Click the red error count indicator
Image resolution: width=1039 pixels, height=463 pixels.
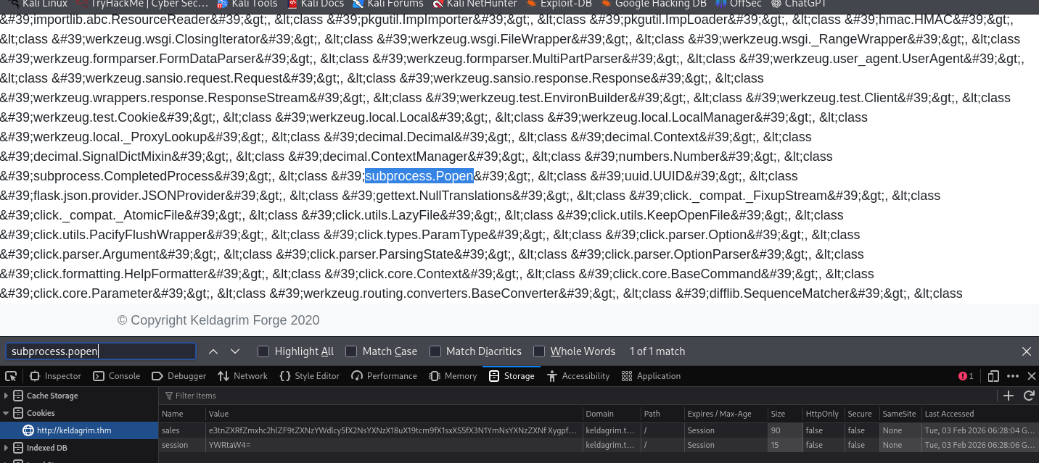pos(966,376)
